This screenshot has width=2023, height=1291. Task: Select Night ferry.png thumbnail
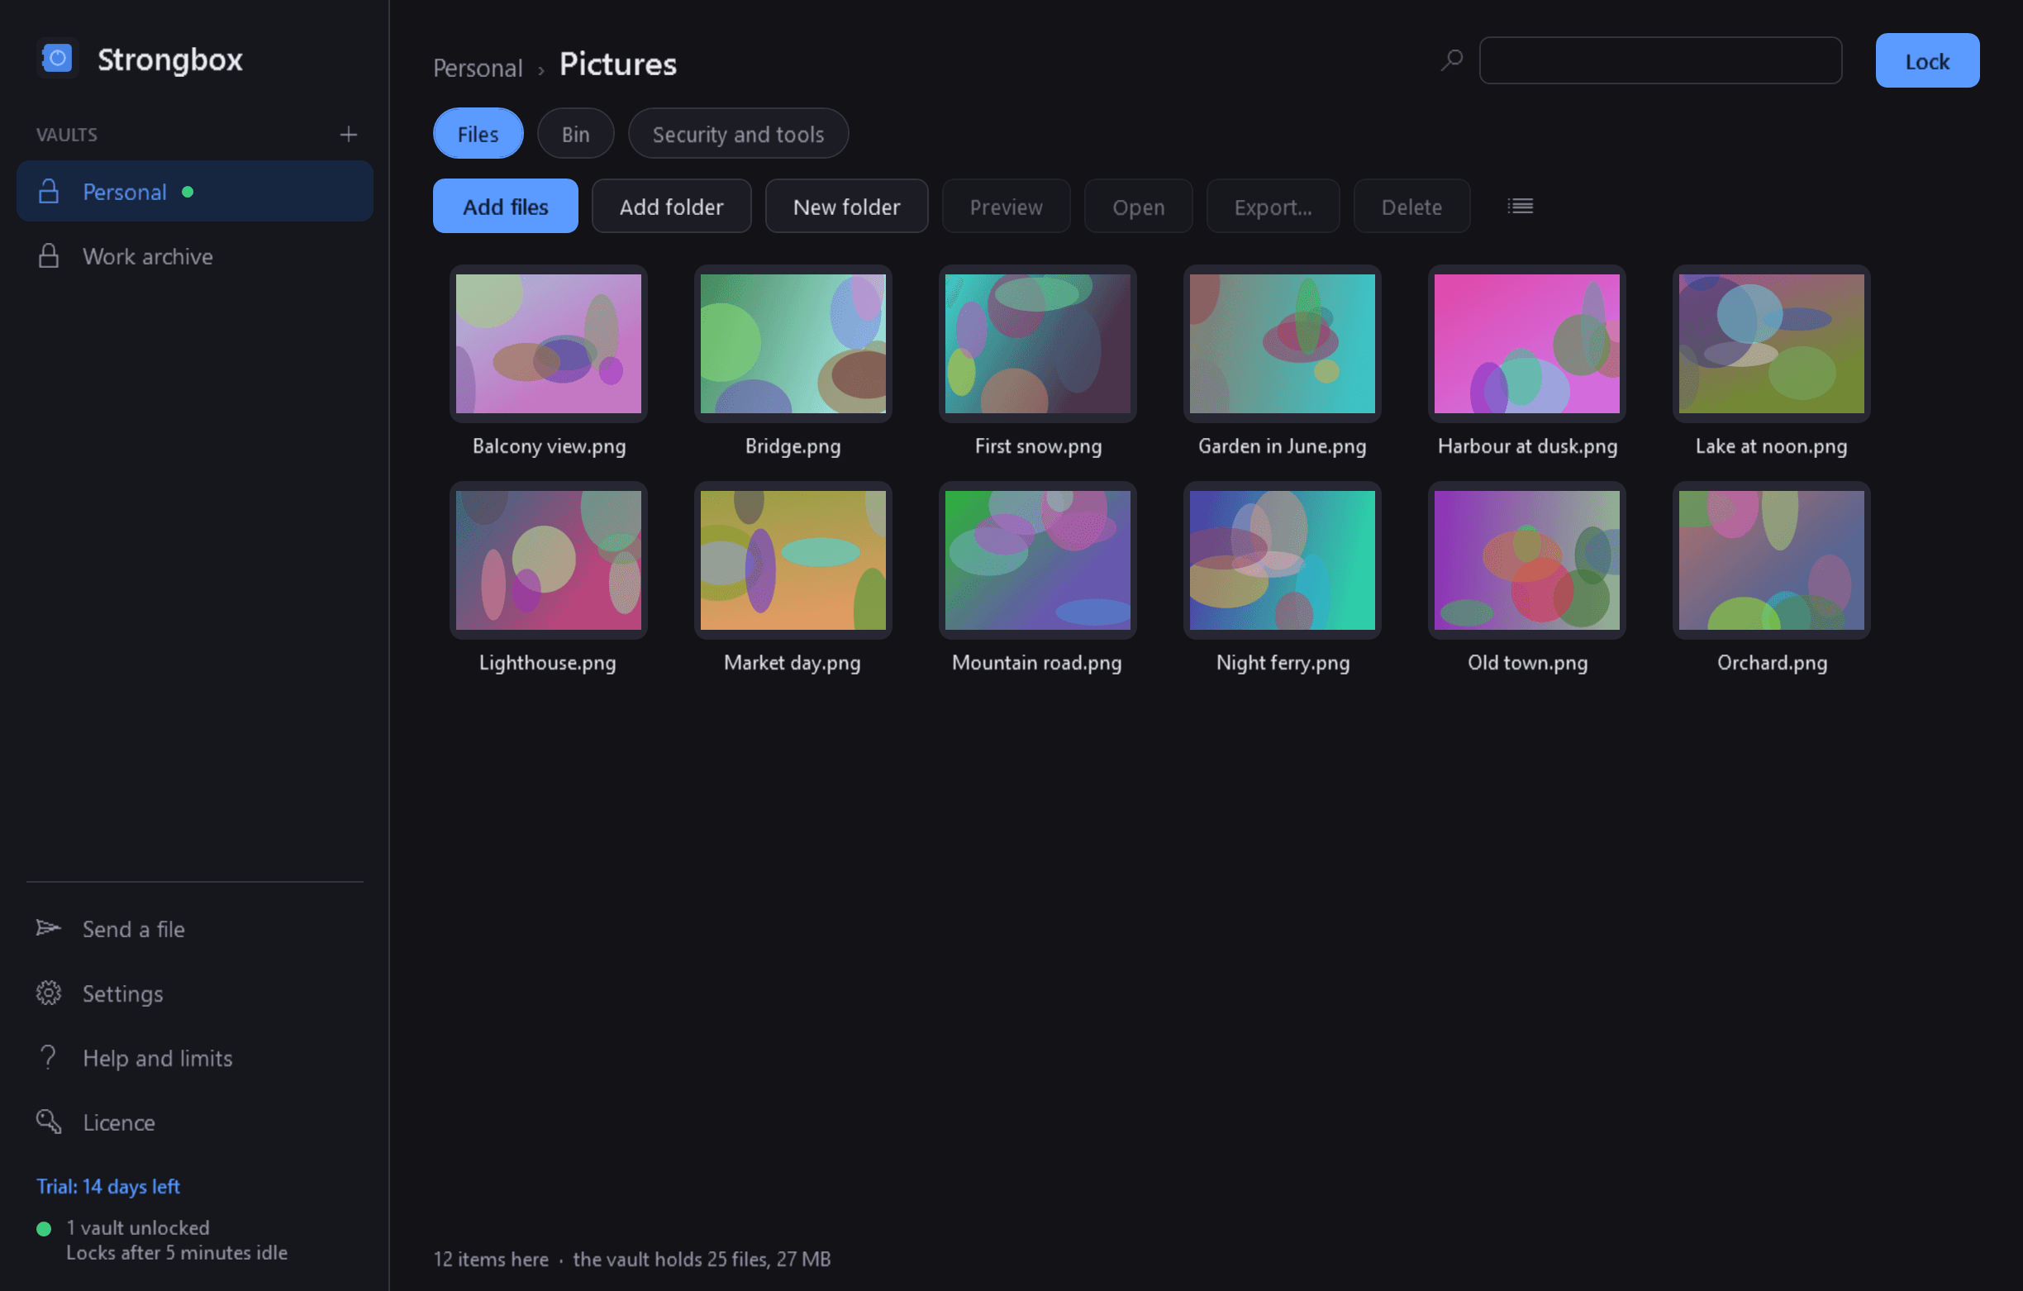[x=1282, y=560]
